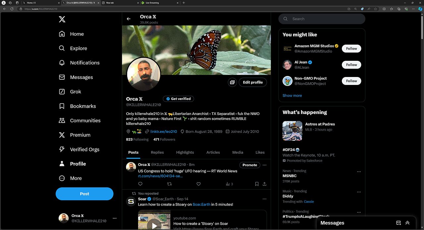Click Show more under You might like

tap(292, 96)
